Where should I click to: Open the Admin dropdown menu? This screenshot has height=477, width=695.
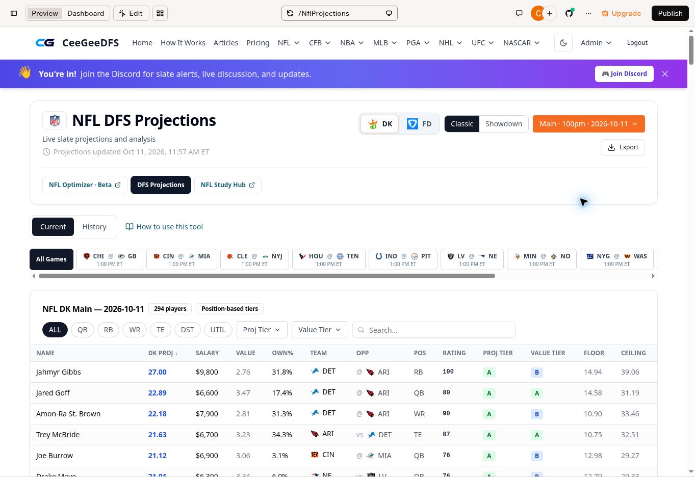tap(596, 43)
